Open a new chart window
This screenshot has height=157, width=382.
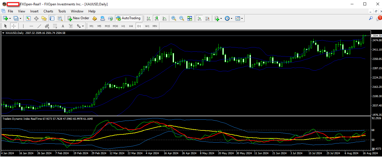pos(5,18)
